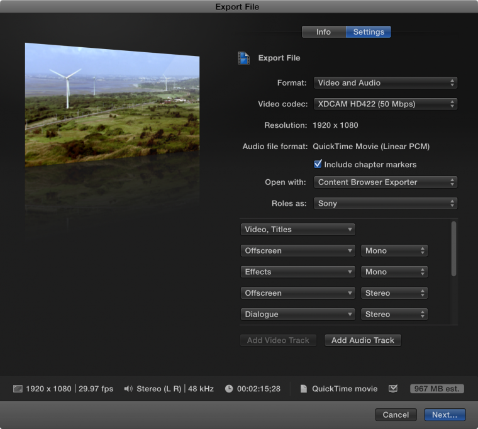
Task: Select the Settings tab
Action: (x=368, y=32)
